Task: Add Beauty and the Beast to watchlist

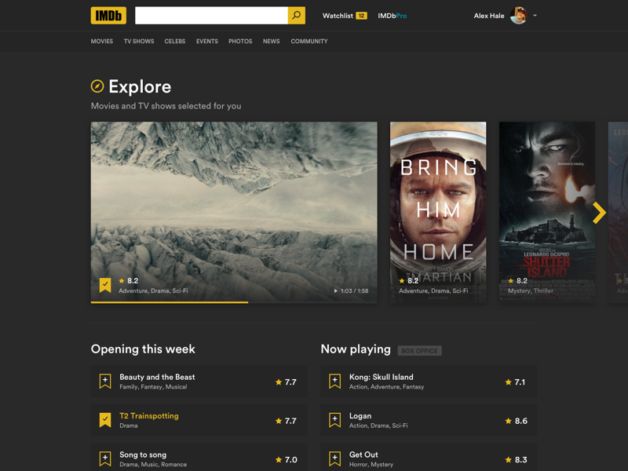Action: coord(104,382)
